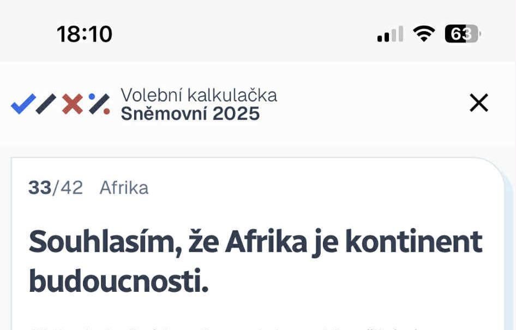516x330 pixels.
Task: Click the Volební kalkulačka logo group
Action: click(60, 104)
